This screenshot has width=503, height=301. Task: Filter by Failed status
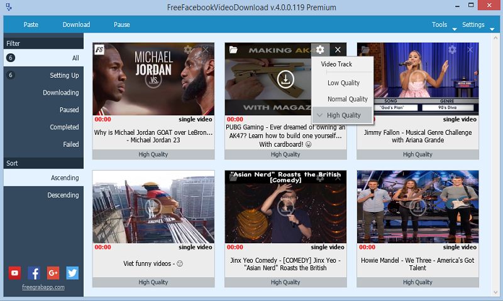(43, 144)
